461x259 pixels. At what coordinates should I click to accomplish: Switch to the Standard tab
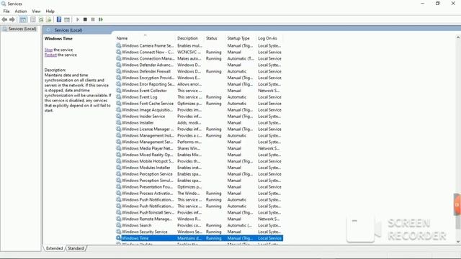click(76, 248)
